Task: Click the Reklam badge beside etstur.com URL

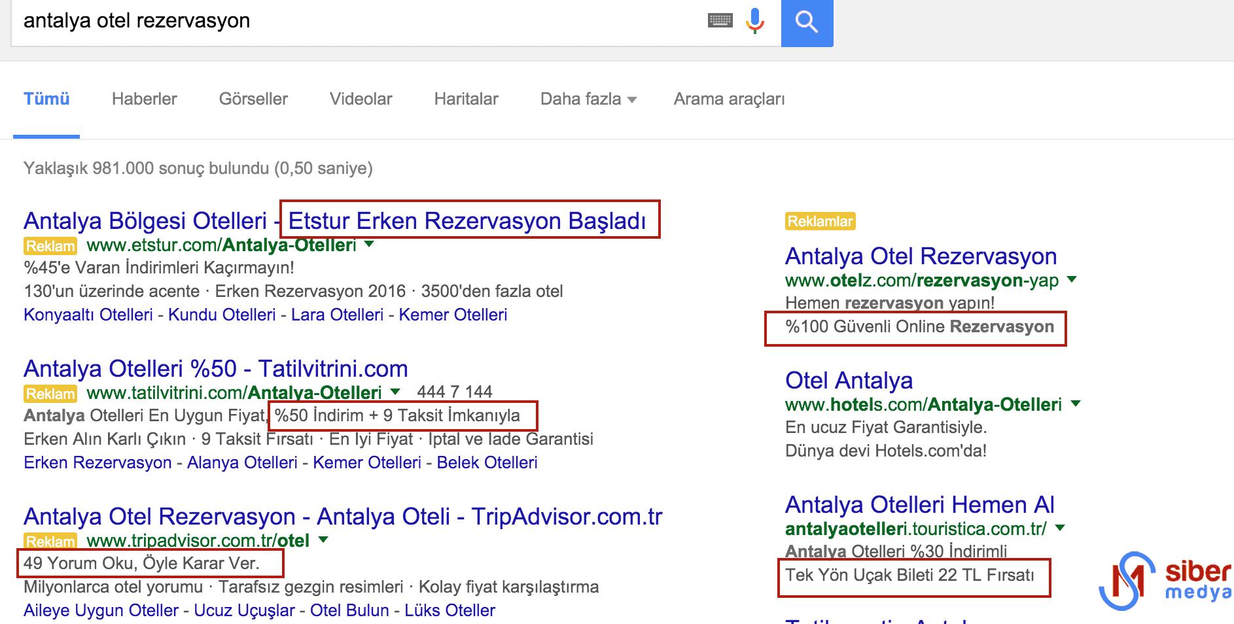Action: [x=50, y=246]
